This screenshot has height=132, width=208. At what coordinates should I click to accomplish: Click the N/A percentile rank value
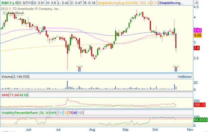tap(53, 113)
